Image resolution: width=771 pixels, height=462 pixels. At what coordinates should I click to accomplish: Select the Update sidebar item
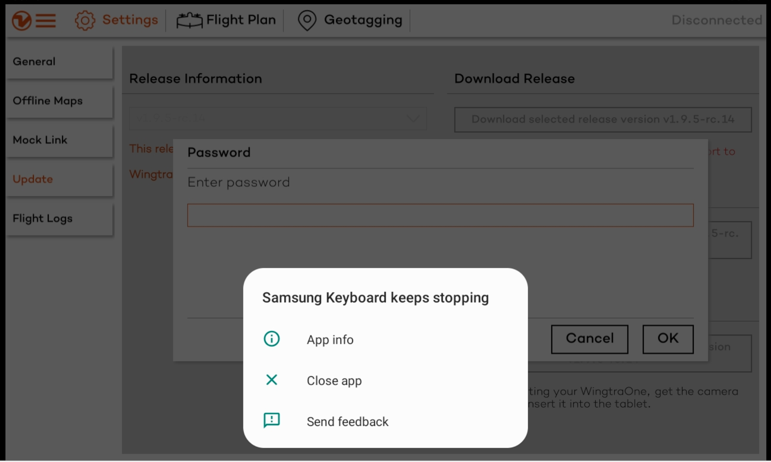tap(59, 179)
